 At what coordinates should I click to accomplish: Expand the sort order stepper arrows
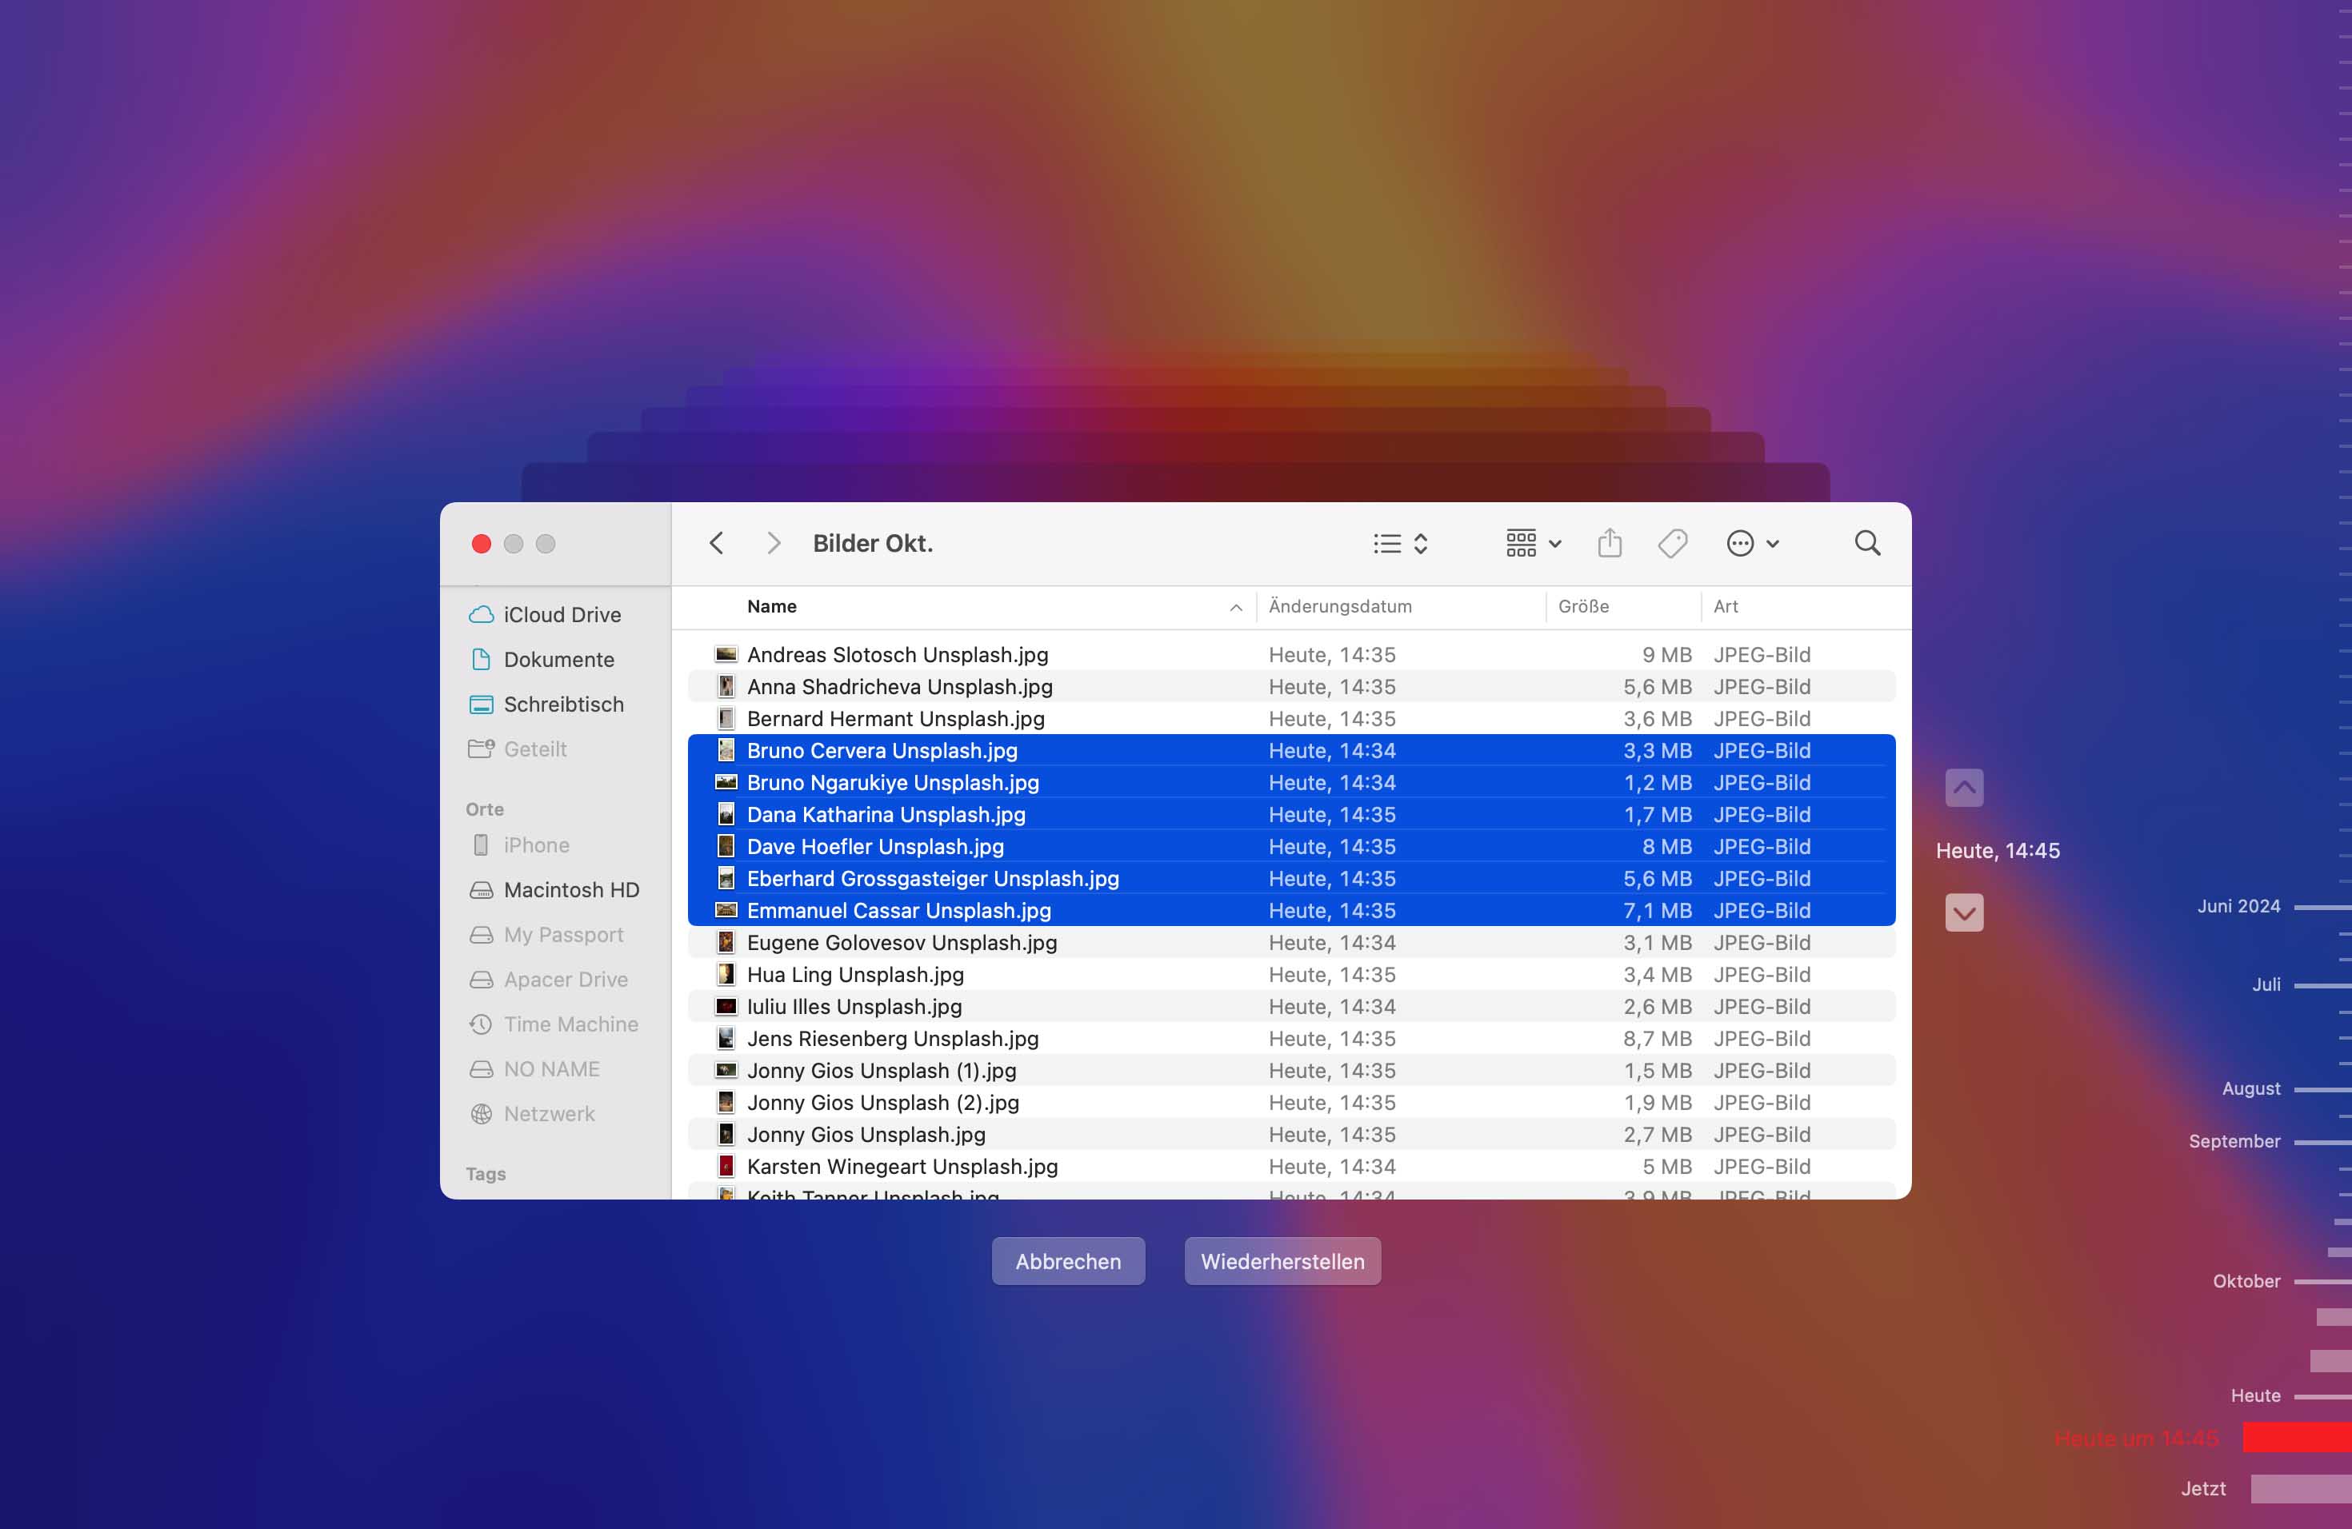coord(1419,543)
